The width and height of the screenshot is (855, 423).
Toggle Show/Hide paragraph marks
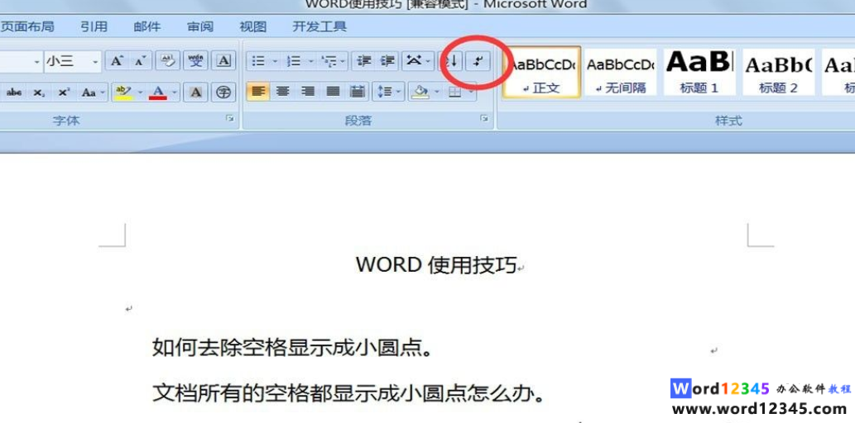coord(478,61)
